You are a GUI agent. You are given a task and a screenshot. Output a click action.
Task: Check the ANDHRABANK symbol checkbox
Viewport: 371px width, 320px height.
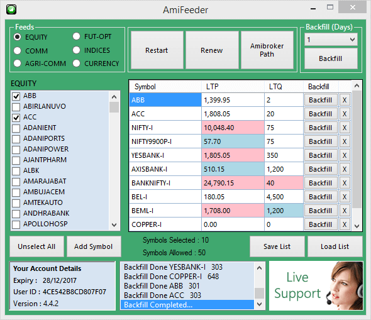click(x=16, y=214)
